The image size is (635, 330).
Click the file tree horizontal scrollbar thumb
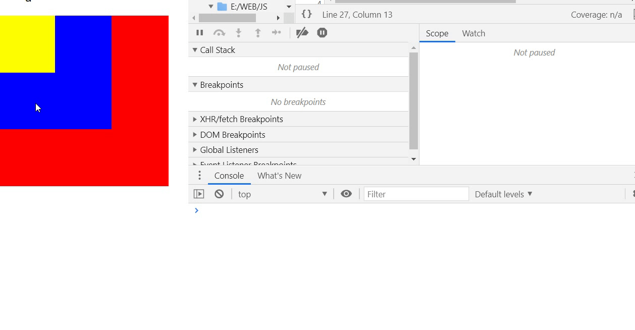coord(227,18)
